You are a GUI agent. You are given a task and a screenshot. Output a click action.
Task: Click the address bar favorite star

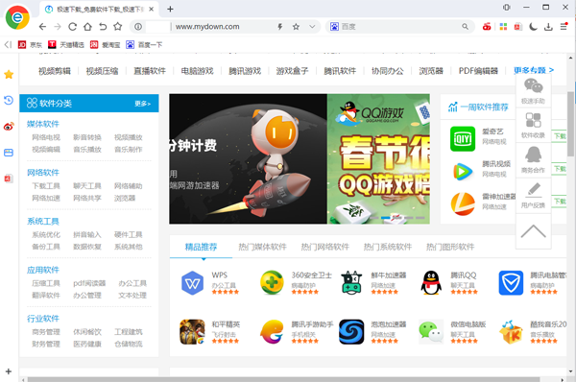pyautogui.click(x=296, y=27)
